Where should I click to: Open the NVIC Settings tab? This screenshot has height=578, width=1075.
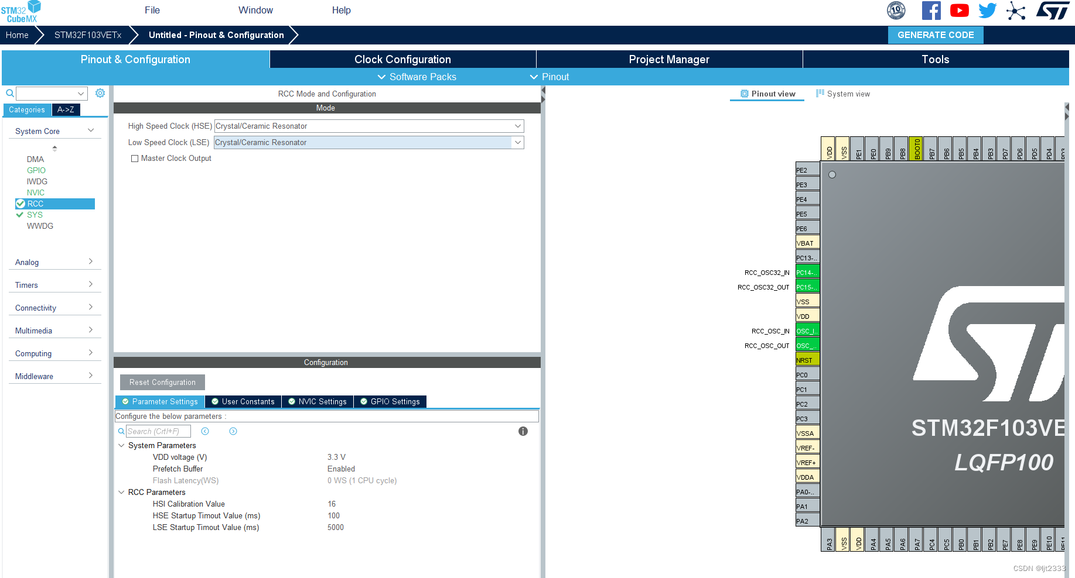(x=318, y=401)
